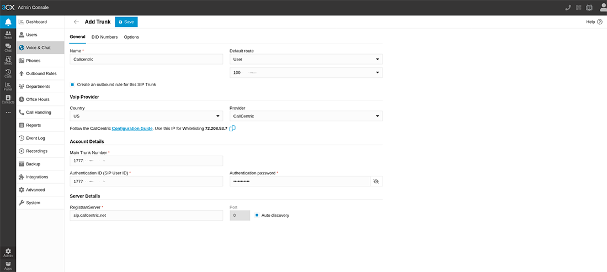Switch to the Options tab
The image size is (607, 272).
tap(131, 37)
